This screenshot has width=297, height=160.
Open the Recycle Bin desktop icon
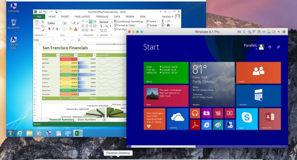click(x=14, y=24)
